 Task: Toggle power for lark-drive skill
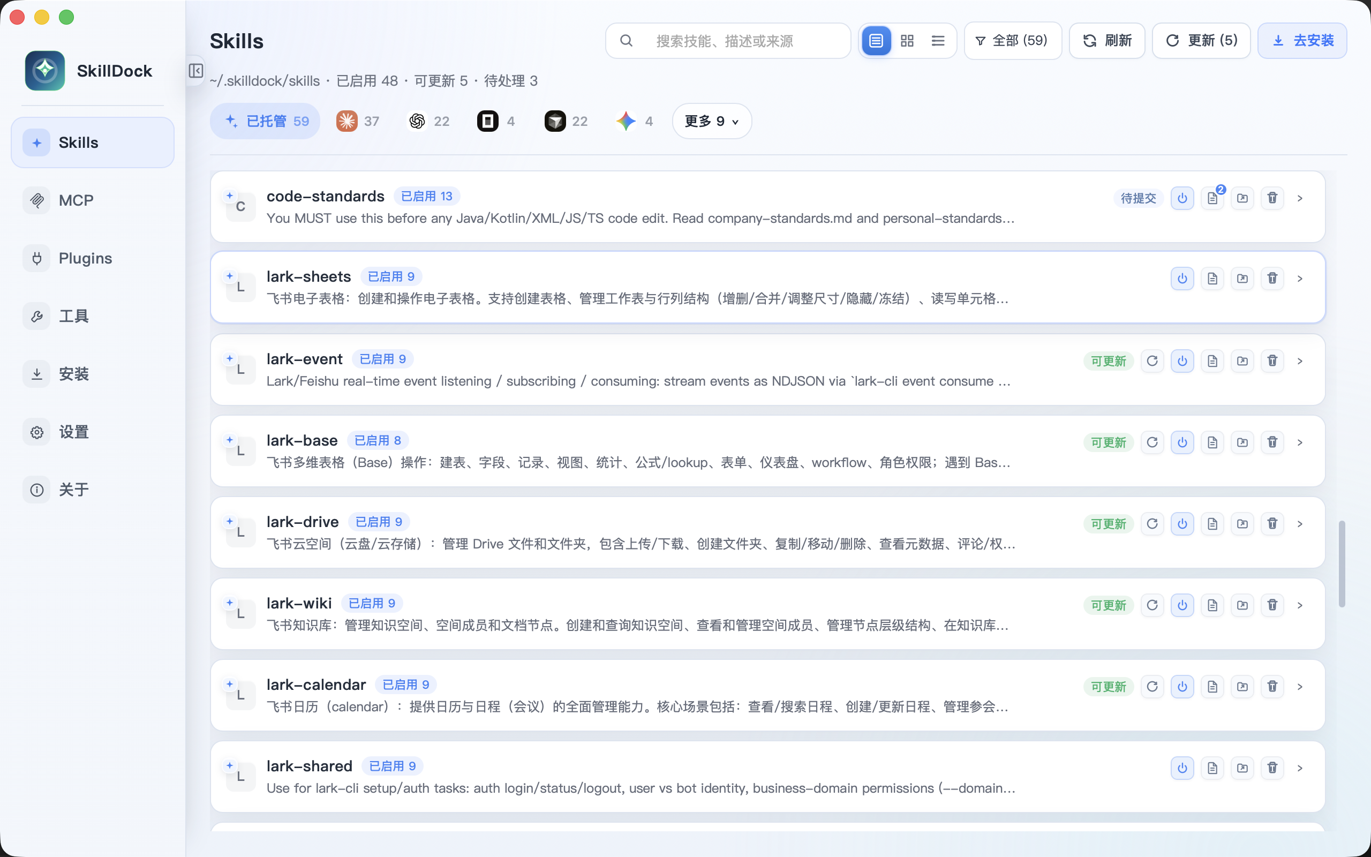[x=1182, y=524]
